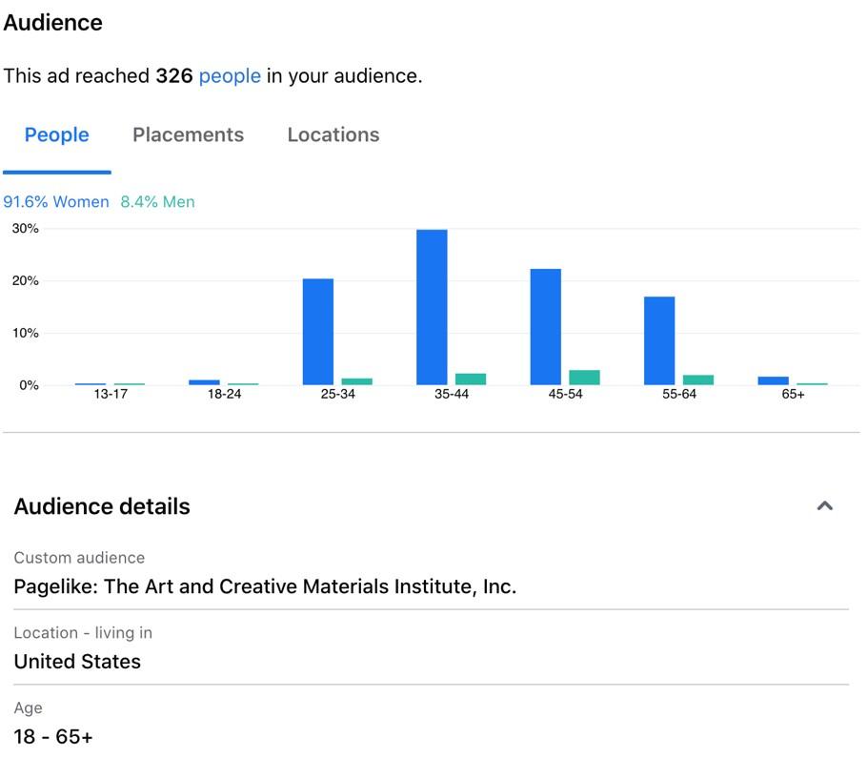Image resolution: width=868 pixels, height=759 pixels.
Task: Collapse the Audience details section chevron
Action: point(825,505)
